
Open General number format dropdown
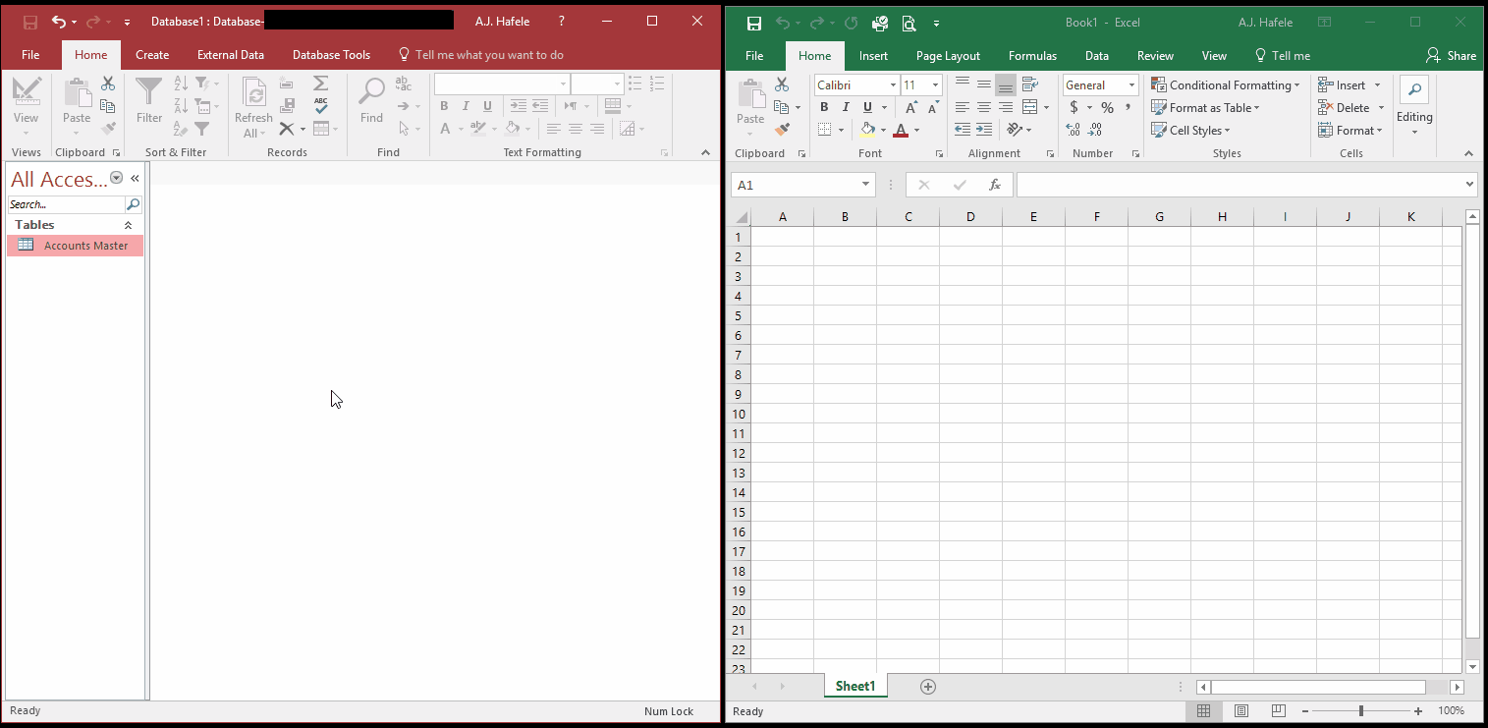[1131, 85]
